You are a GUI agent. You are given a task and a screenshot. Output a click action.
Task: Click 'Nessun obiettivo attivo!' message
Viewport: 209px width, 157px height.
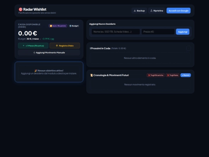tap(49, 71)
